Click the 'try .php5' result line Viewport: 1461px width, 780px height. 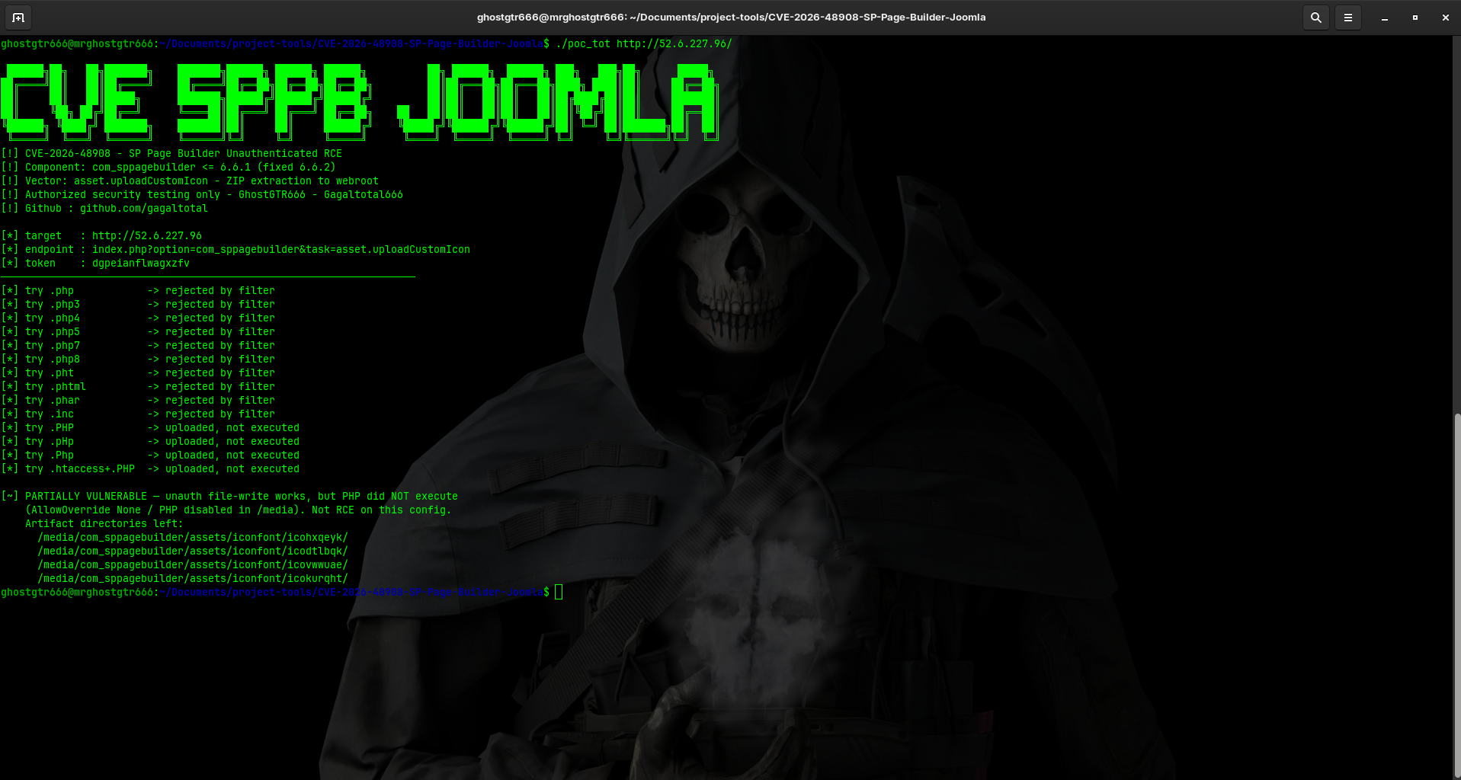(138, 332)
